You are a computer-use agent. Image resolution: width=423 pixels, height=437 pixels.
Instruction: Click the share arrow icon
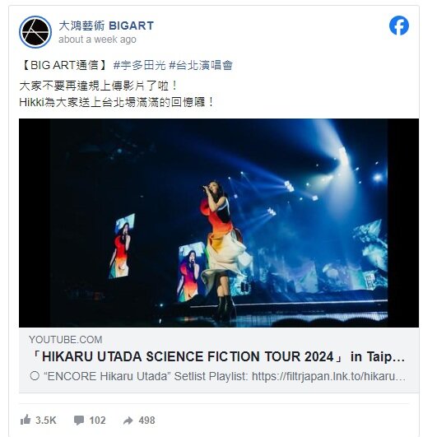click(128, 421)
